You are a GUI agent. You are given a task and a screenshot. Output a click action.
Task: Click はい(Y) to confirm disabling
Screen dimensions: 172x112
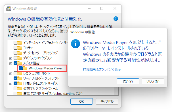coord(128,81)
